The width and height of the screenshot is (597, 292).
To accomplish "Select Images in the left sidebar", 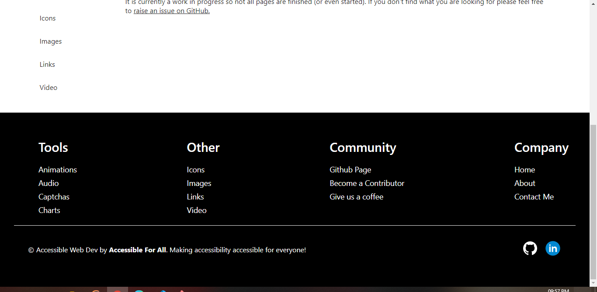I will 50,41.
